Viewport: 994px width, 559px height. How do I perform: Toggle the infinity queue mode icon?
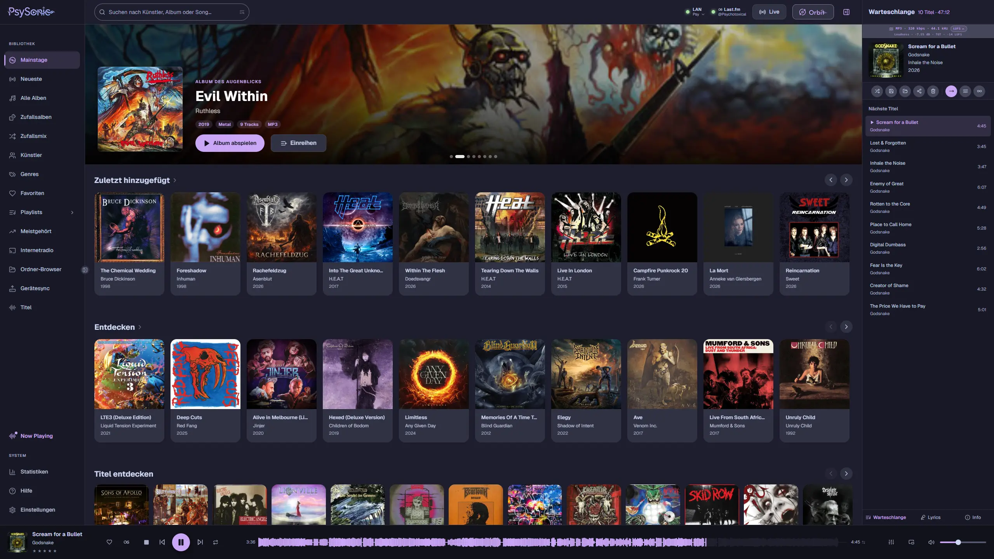[x=979, y=91]
